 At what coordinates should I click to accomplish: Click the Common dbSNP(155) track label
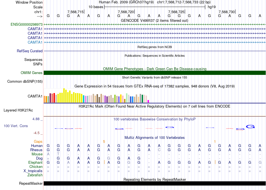tap(25, 82)
